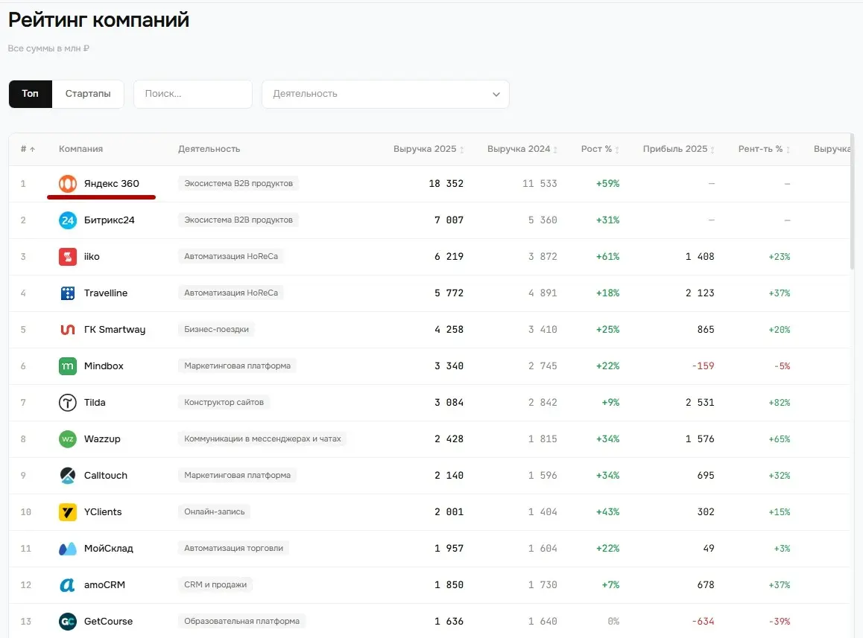Open the МойСклад company name
This screenshot has height=638, width=863.
[109, 549]
